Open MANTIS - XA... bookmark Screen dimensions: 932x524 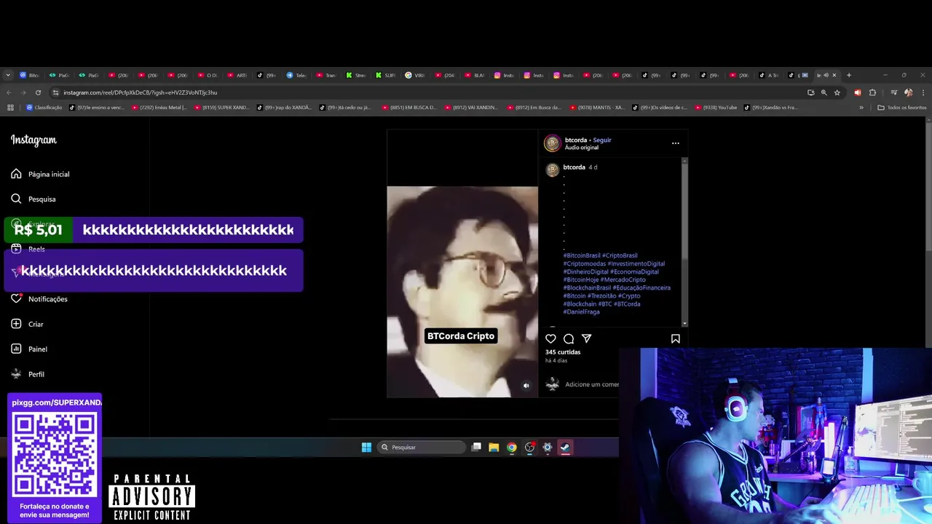pos(596,108)
